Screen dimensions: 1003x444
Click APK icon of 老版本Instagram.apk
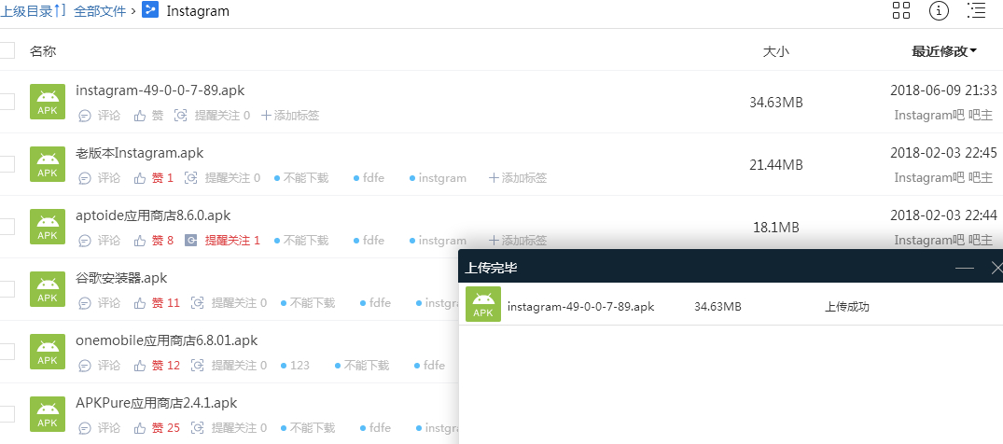point(48,164)
